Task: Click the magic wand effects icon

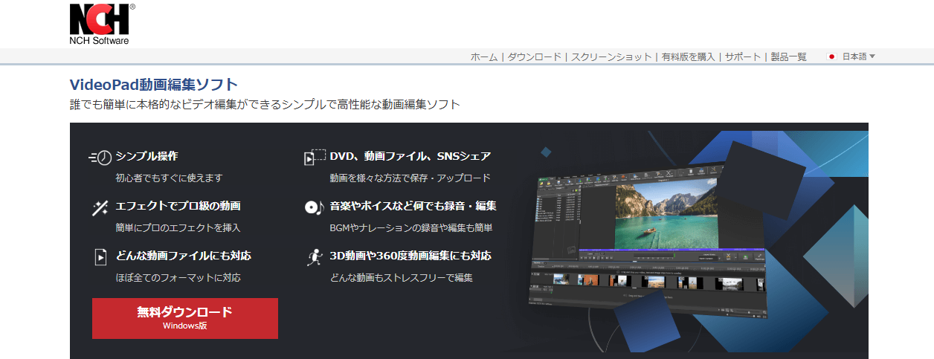Action: point(100,207)
